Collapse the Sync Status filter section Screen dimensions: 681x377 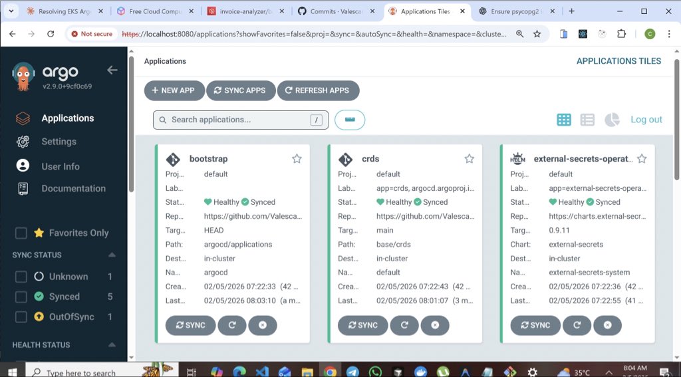112,255
